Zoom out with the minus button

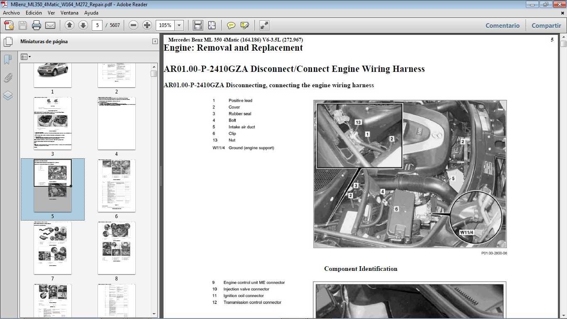pos(133,25)
